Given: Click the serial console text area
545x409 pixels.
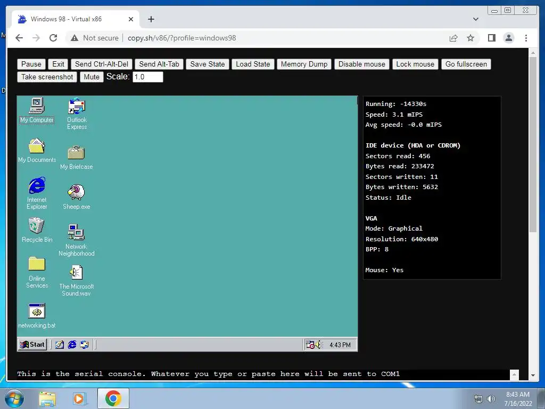Looking at the screenshot, I should point(263,374).
